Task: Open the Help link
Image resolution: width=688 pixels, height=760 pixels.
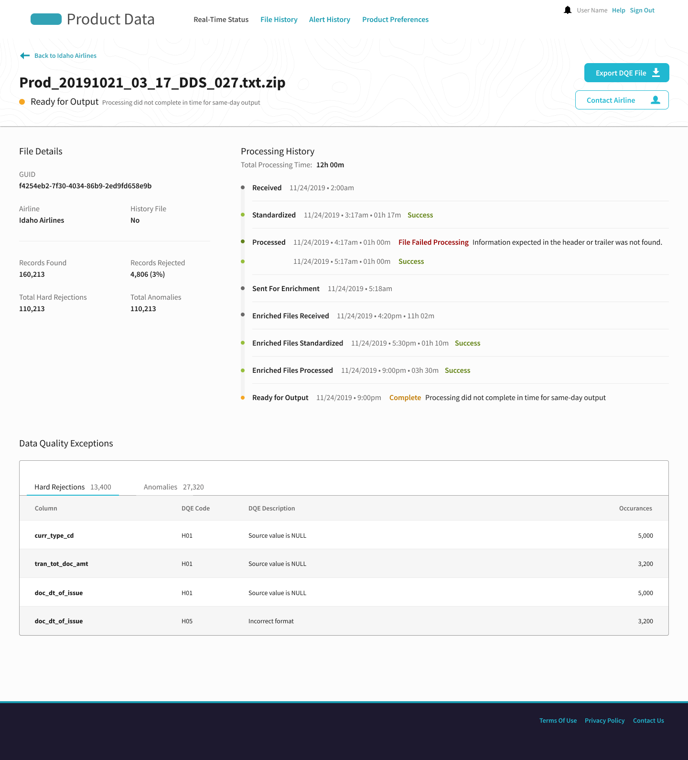Action: (x=619, y=11)
